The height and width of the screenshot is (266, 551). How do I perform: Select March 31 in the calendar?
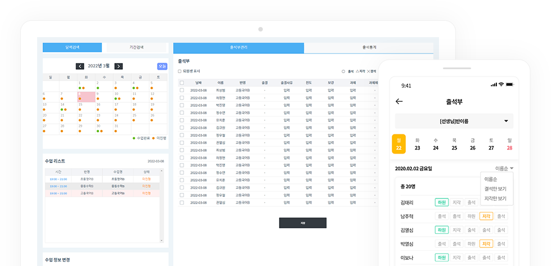pyautogui.click(x=122, y=129)
